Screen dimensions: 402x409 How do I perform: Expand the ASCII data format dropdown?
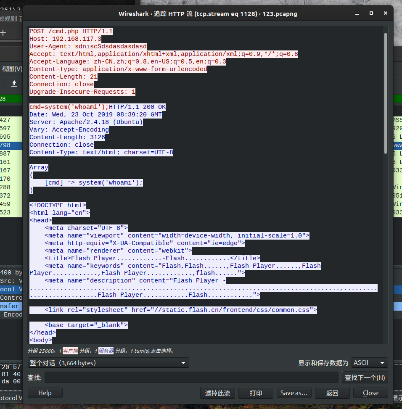pyautogui.click(x=370, y=363)
